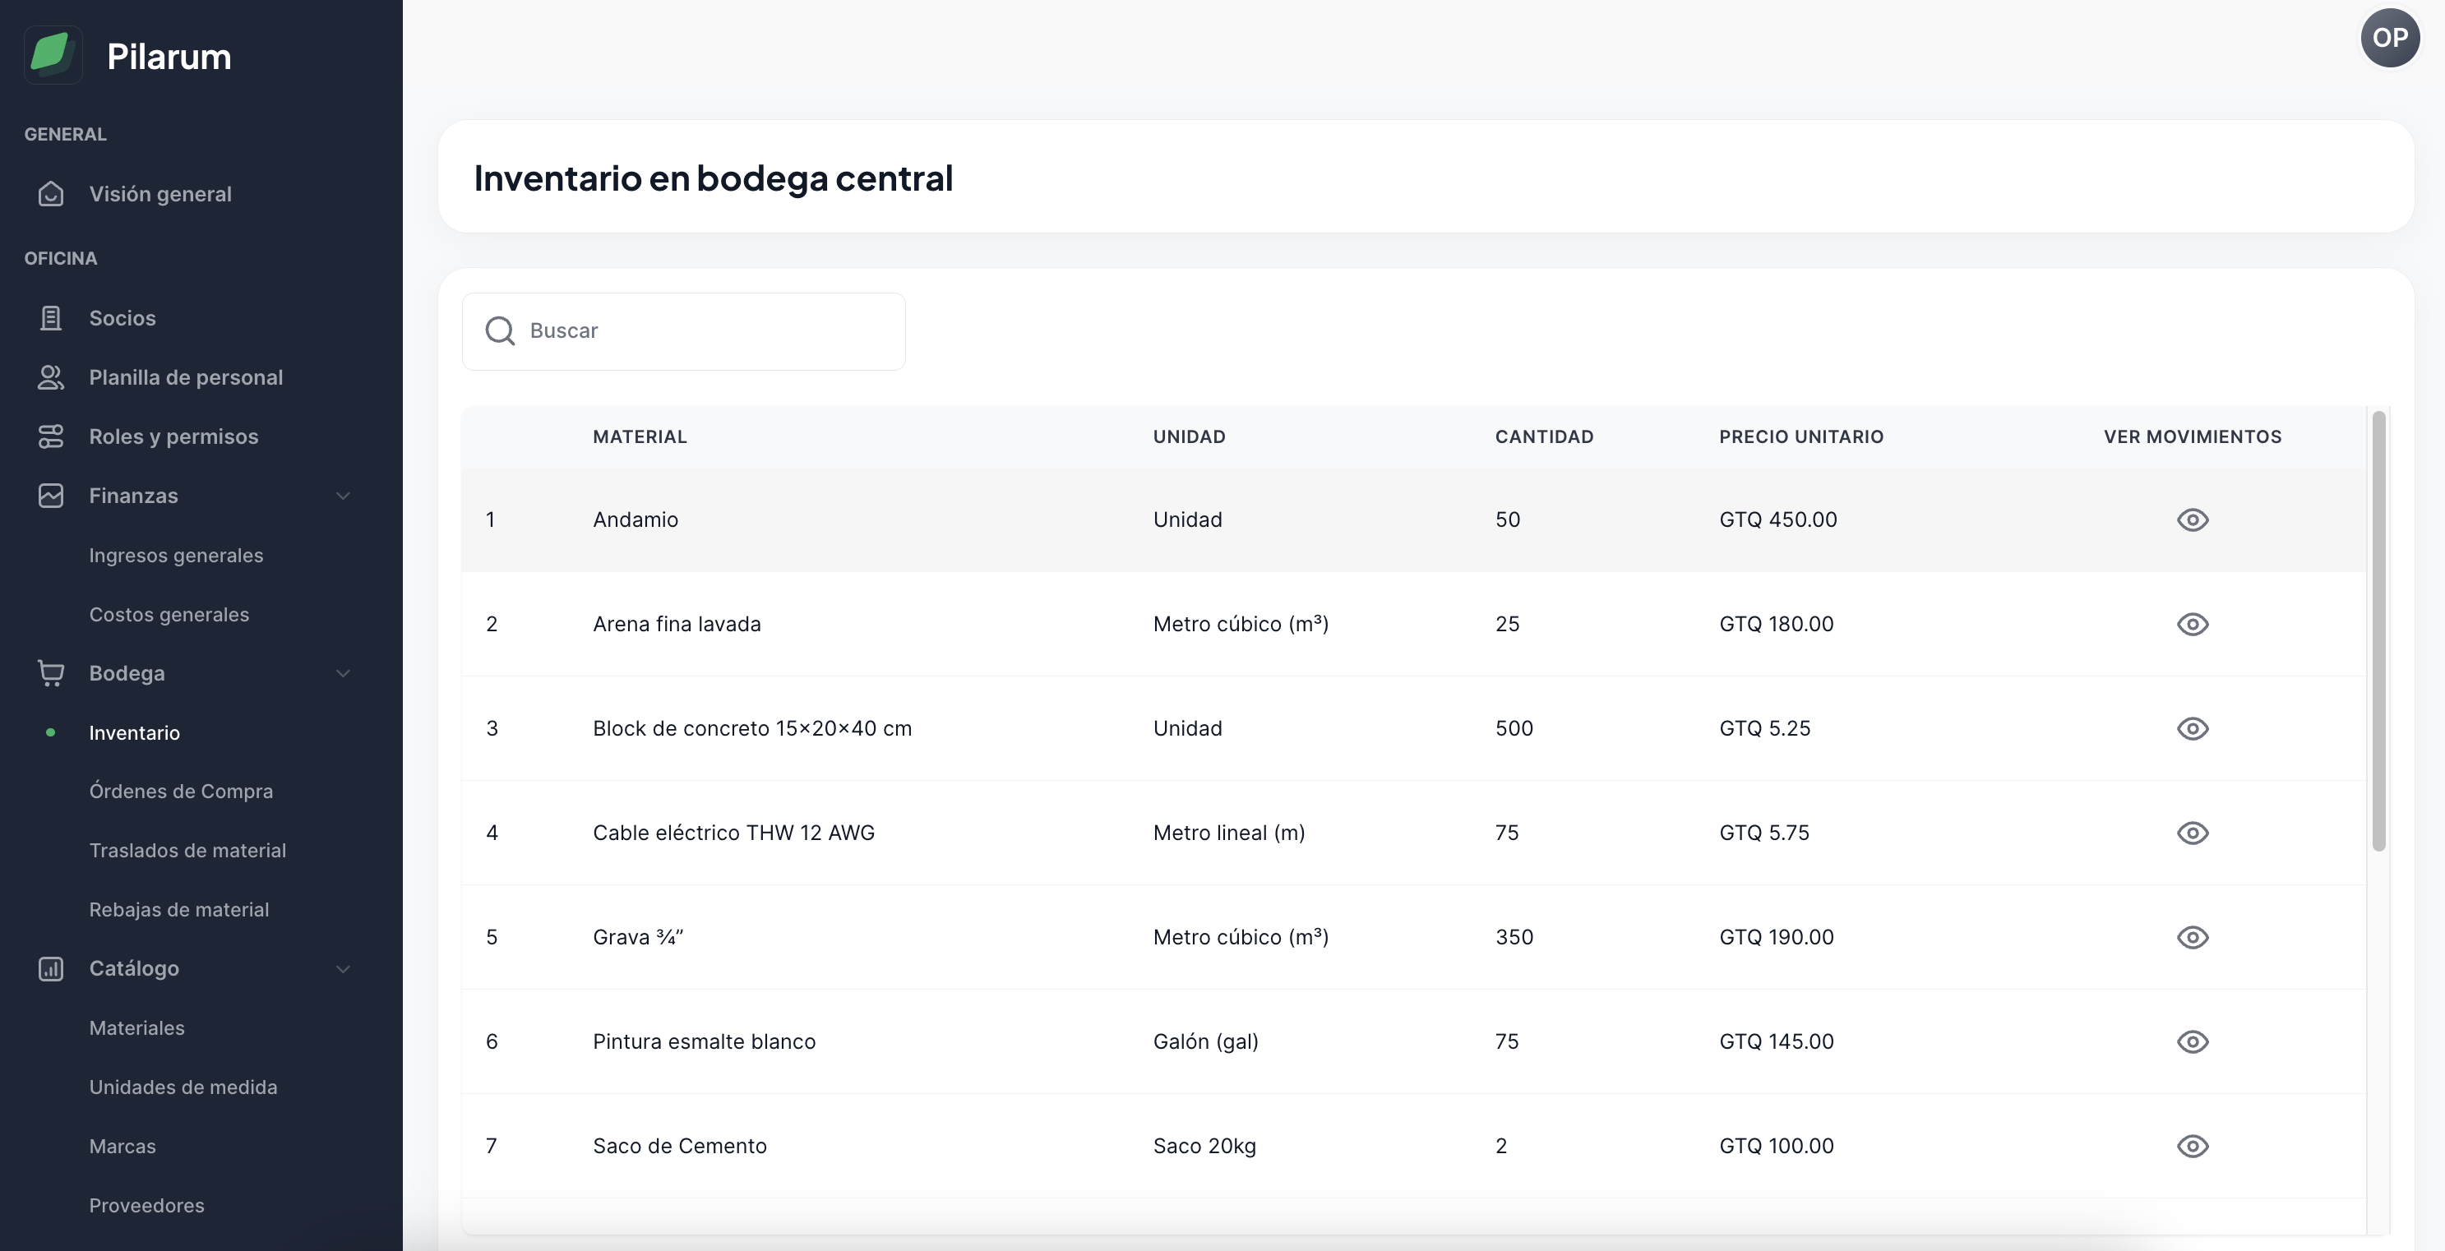The height and width of the screenshot is (1251, 2445).
Task: Click the Bodega cart icon
Action: coord(52,673)
